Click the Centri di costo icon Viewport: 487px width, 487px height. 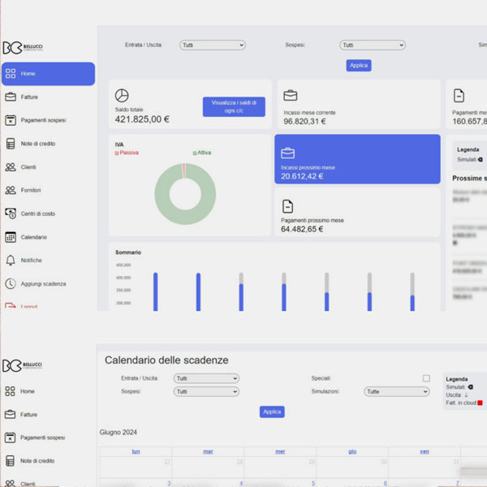pyautogui.click(x=11, y=213)
